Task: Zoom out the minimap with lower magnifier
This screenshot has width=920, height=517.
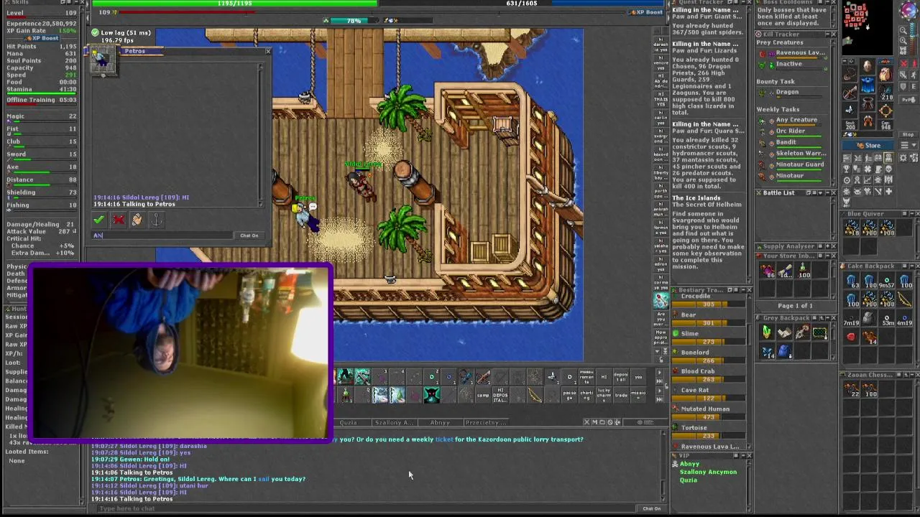Action: pos(903,40)
